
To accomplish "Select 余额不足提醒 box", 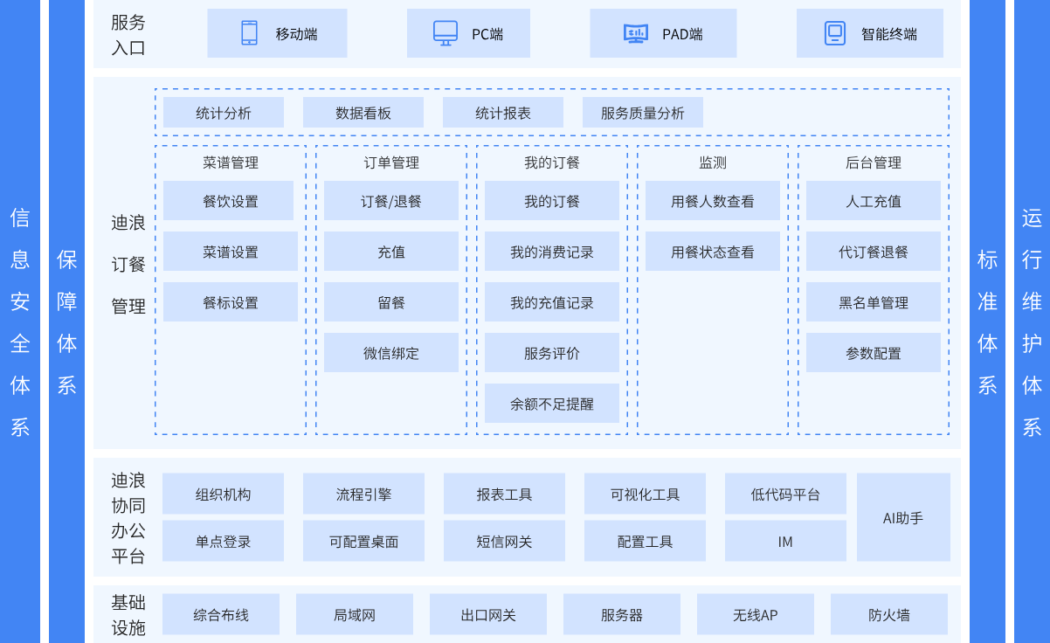I will (552, 404).
